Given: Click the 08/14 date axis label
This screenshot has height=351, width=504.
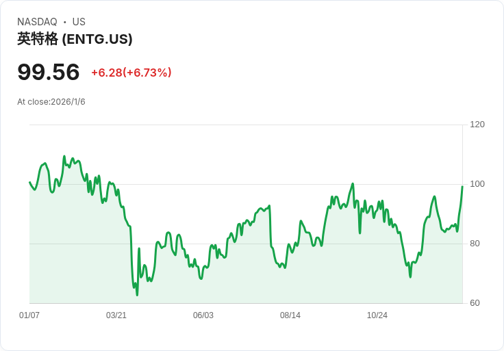Looking at the screenshot, I should (x=290, y=315).
